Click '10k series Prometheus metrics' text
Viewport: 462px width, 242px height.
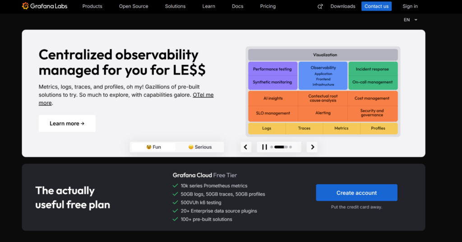(214, 186)
